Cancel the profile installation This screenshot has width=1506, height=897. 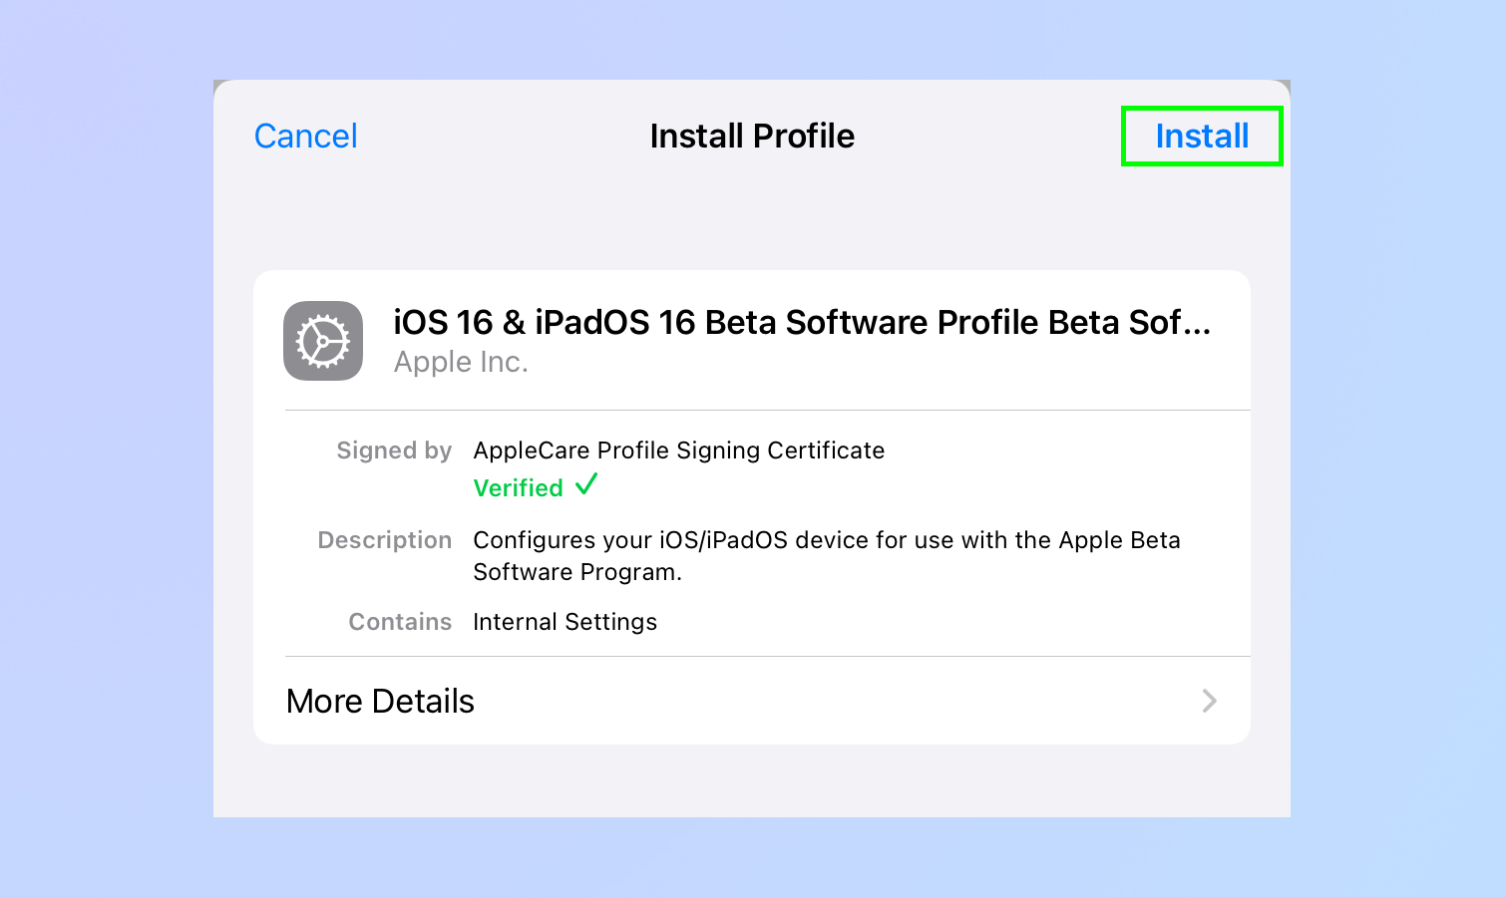(x=306, y=137)
